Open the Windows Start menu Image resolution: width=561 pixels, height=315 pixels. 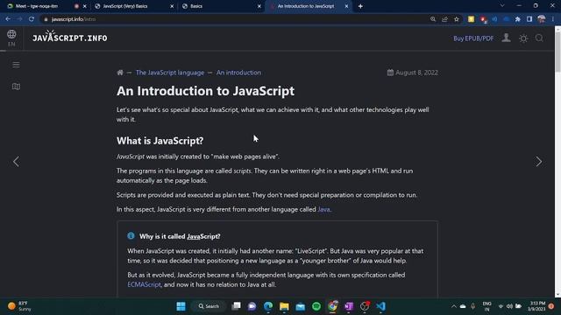(x=181, y=306)
